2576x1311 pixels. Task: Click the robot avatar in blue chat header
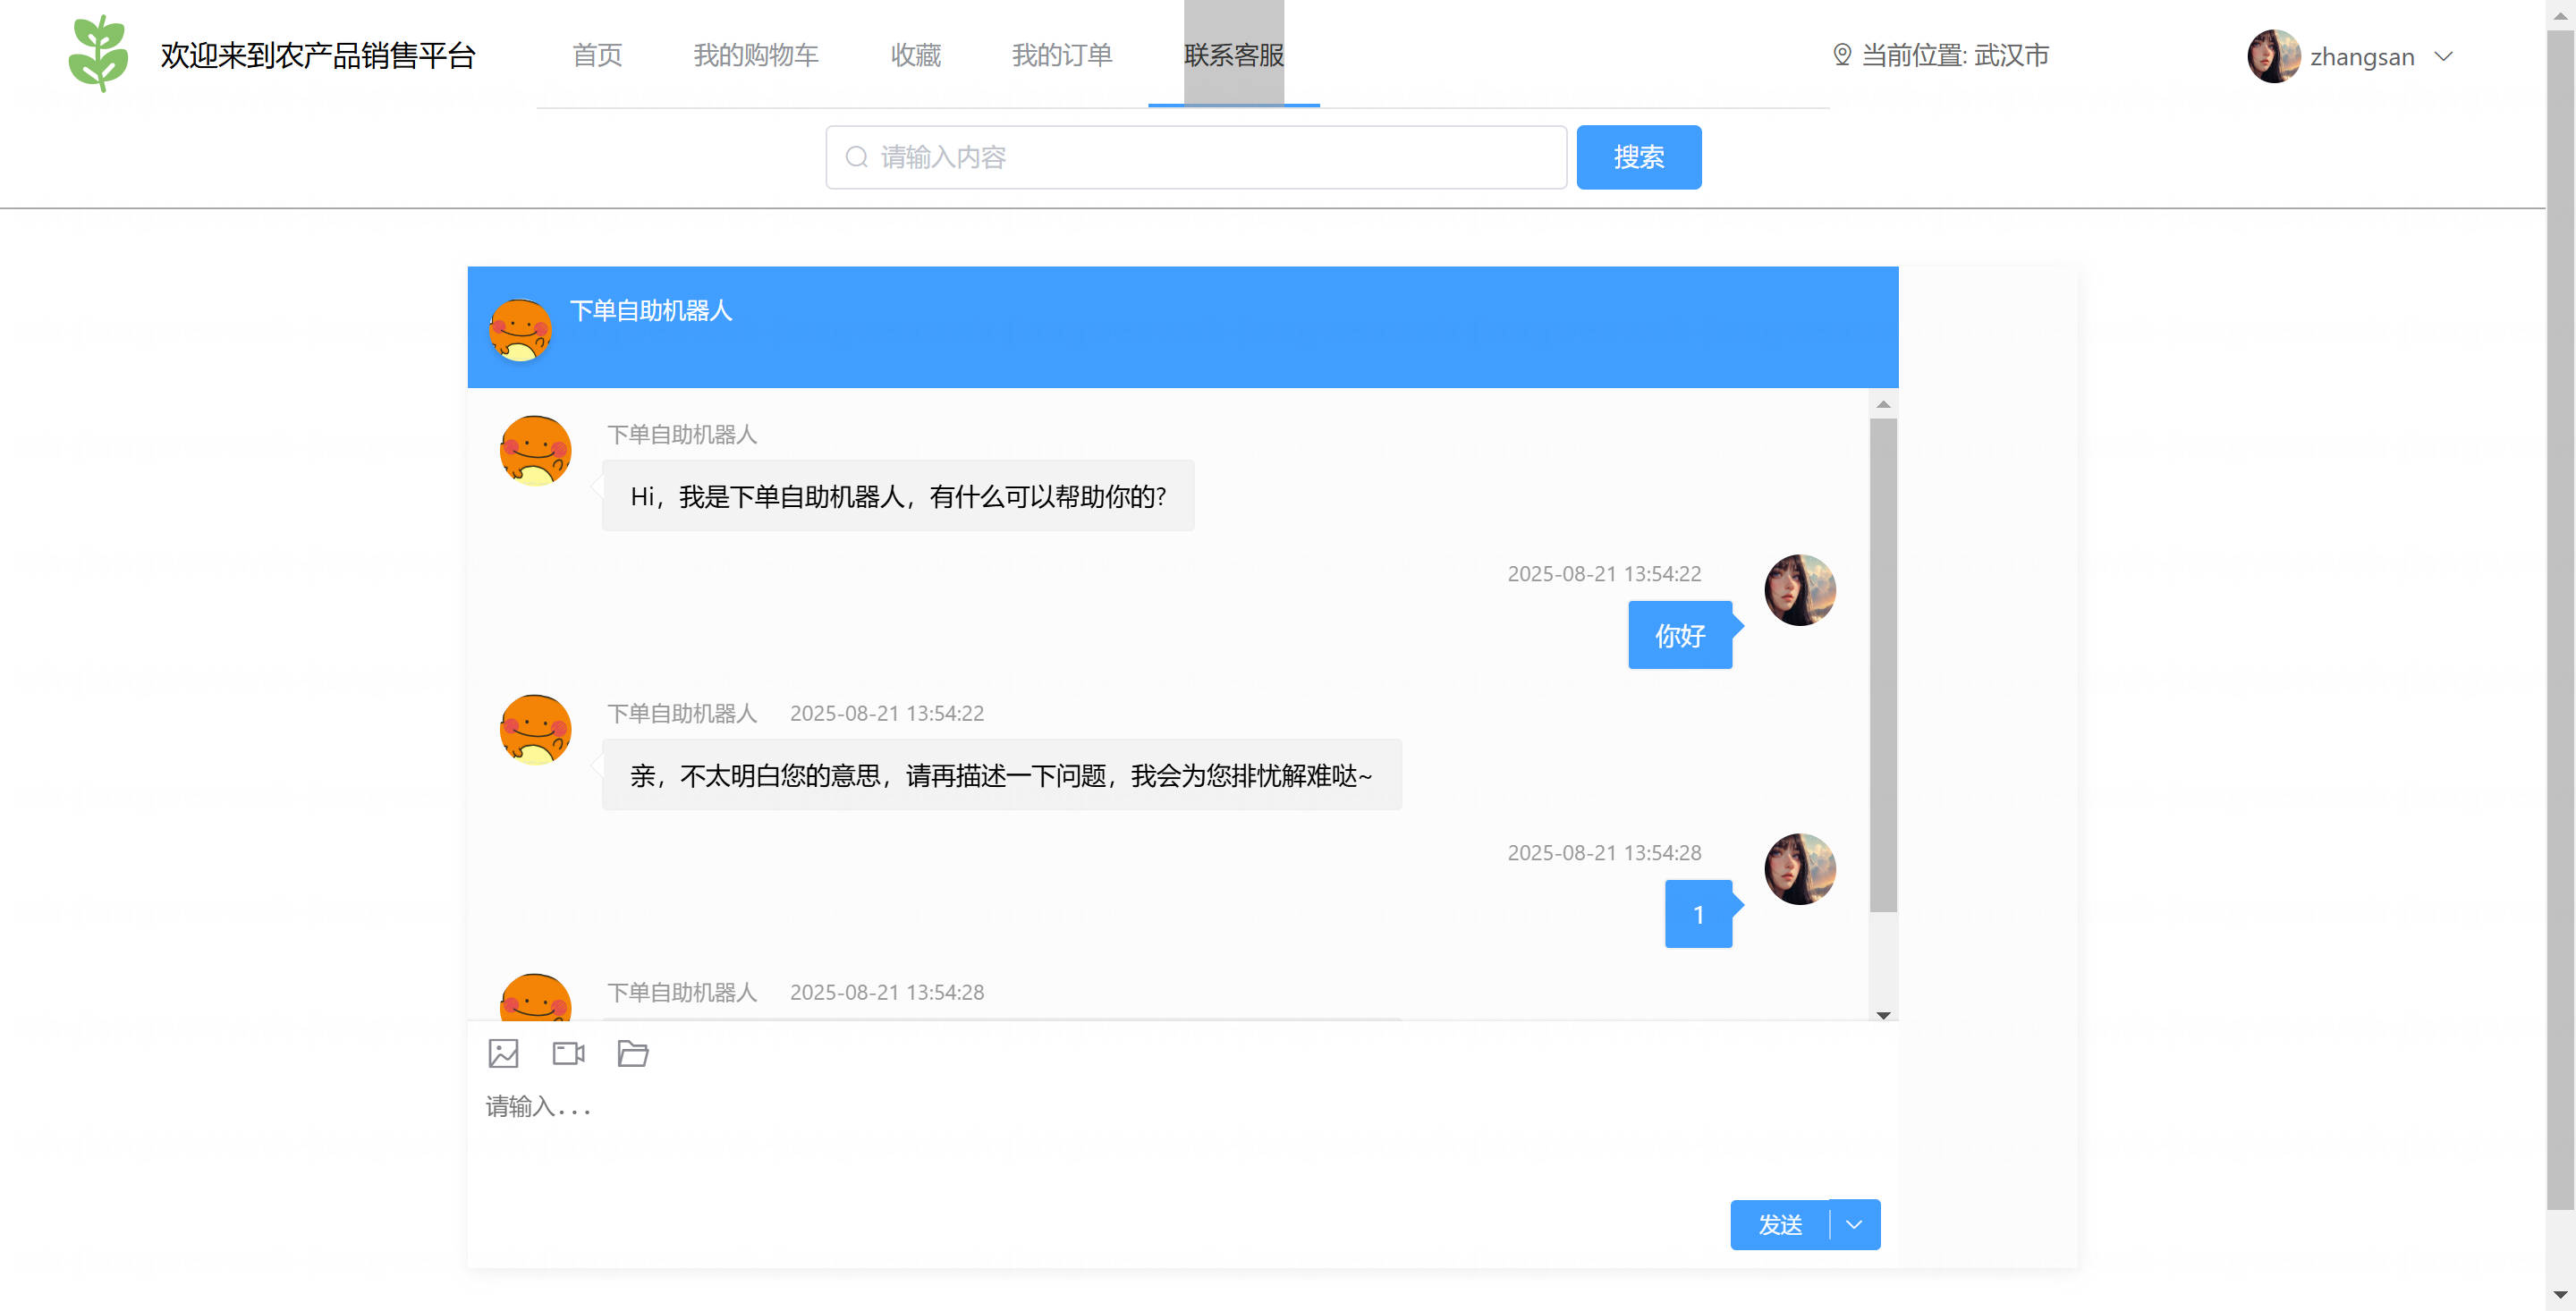(520, 329)
